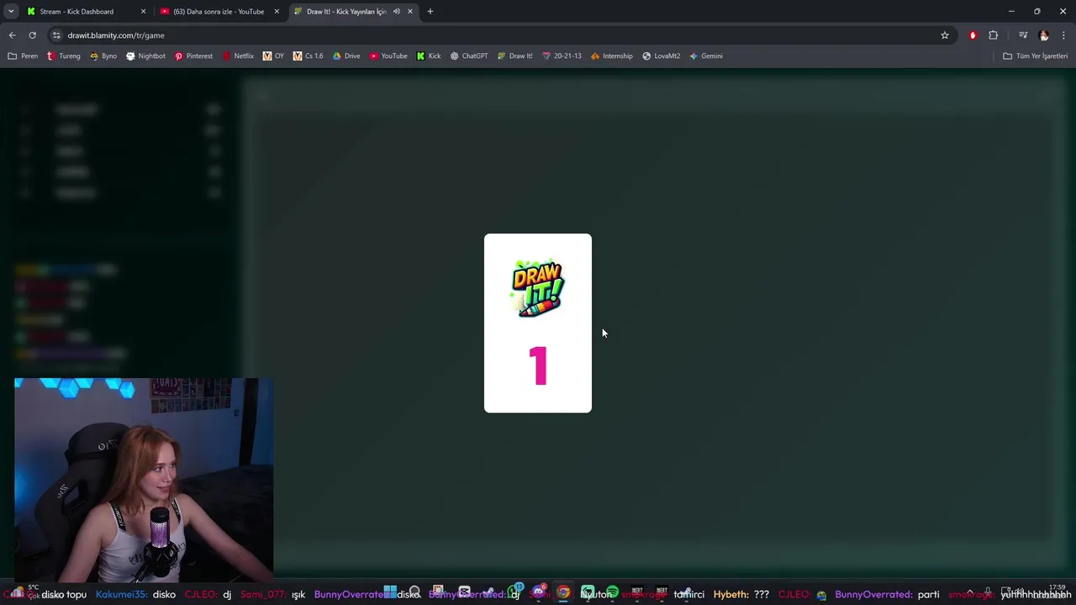Expand the Tüm Yer İşaretleri folder

pos(1036,56)
